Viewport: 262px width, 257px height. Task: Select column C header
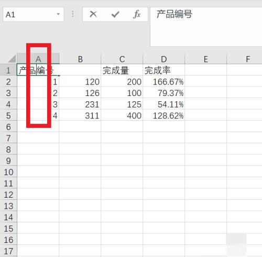coord(122,59)
